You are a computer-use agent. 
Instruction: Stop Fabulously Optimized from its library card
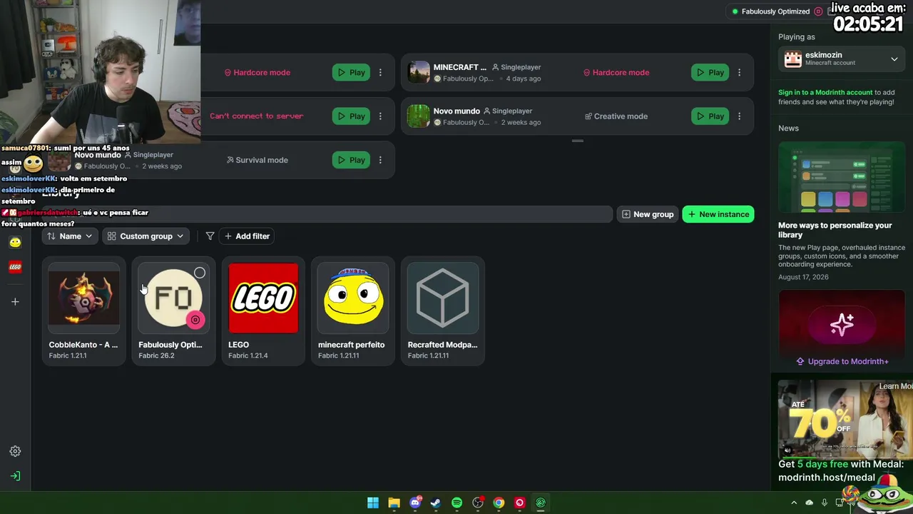pos(195,320)
